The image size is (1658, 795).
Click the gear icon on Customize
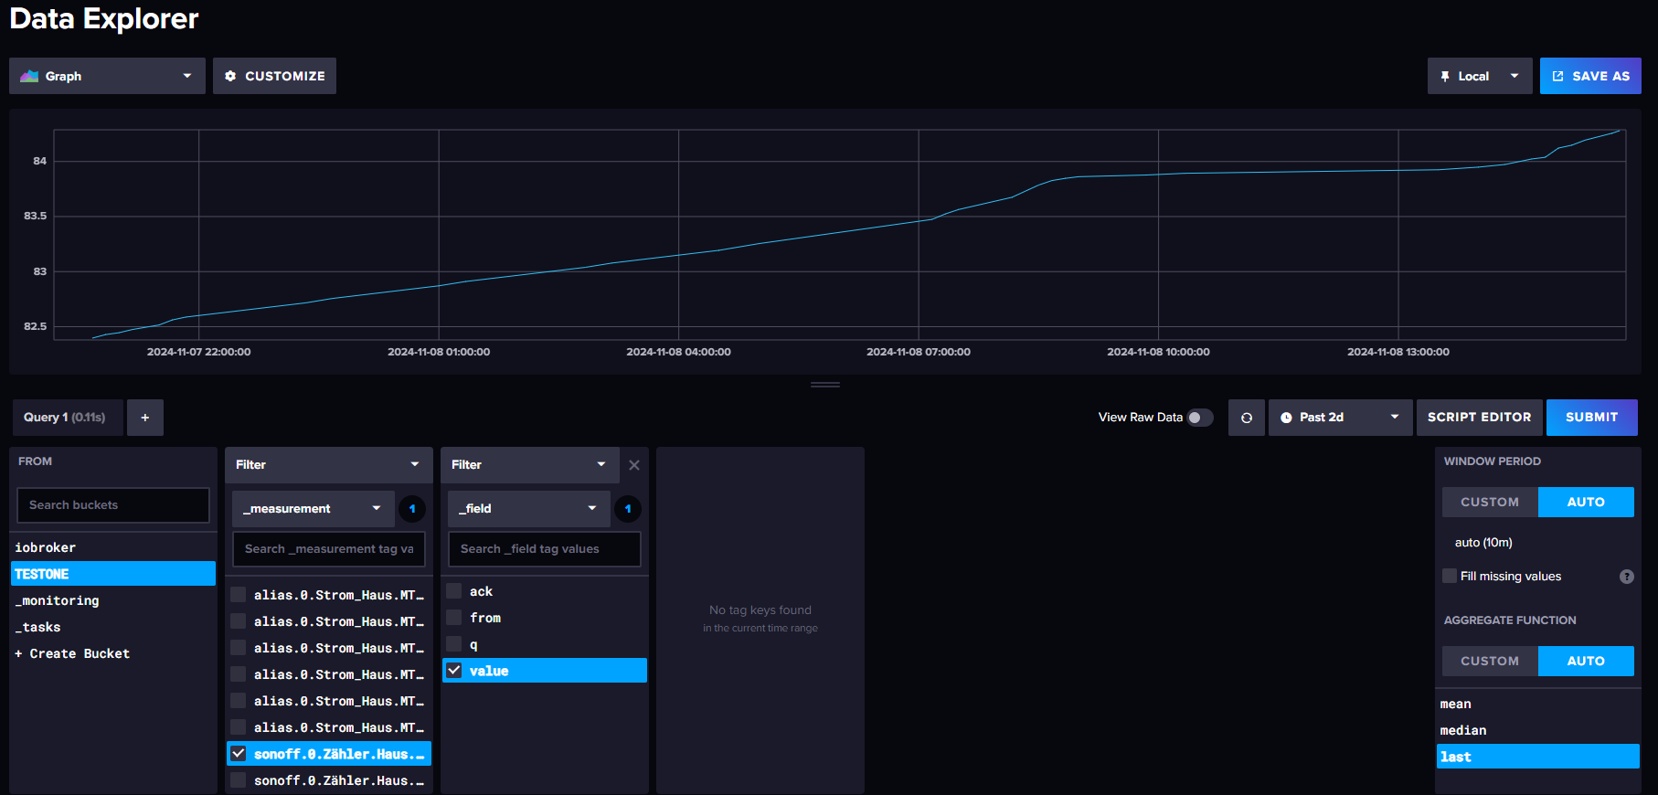(x=230, y=76)
